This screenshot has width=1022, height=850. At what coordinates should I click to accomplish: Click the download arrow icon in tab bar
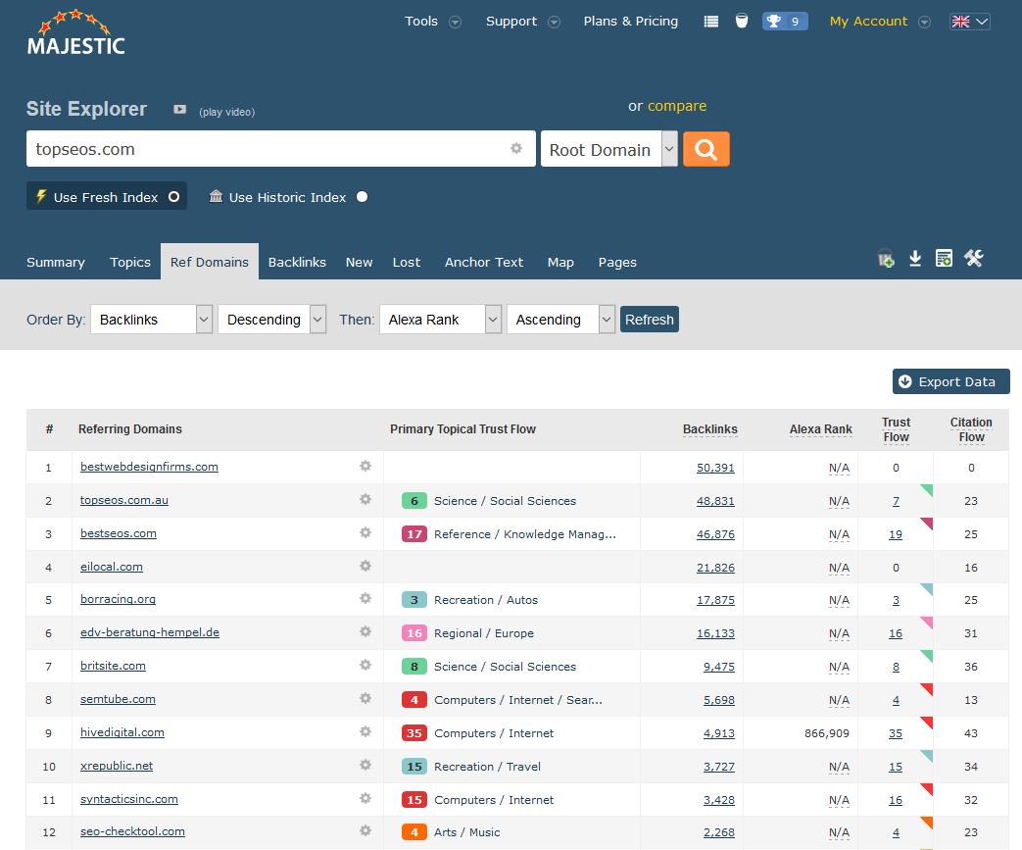click(915, 258)
